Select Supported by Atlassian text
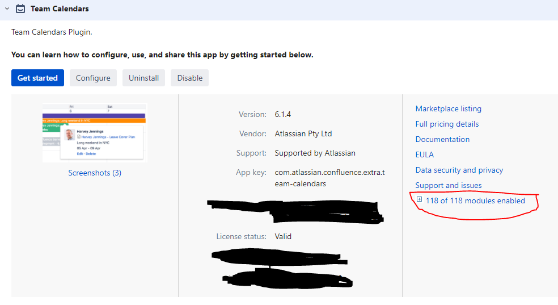Image resolution: width=558 pixels, height=305 pixels. pyautogui.click(x=315, y=153)
